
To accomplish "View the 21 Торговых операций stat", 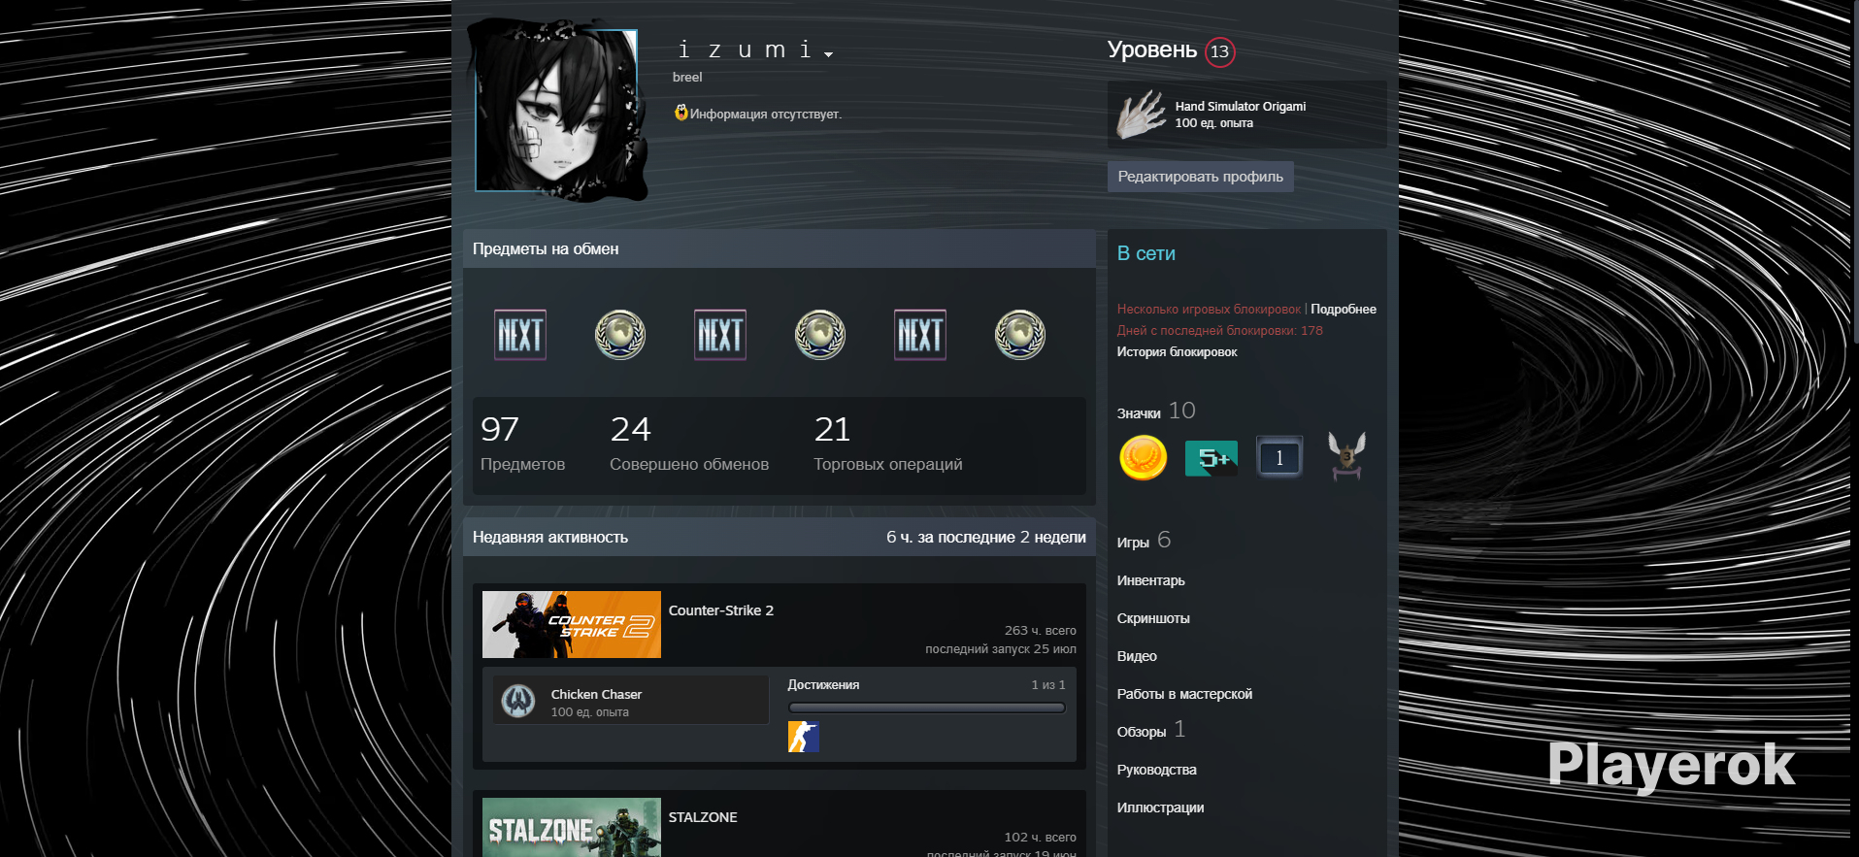I will point(888,444).
